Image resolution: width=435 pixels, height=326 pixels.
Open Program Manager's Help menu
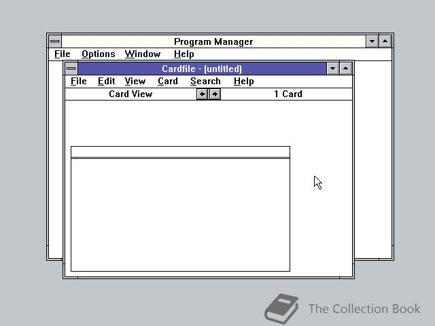[184, 54]
